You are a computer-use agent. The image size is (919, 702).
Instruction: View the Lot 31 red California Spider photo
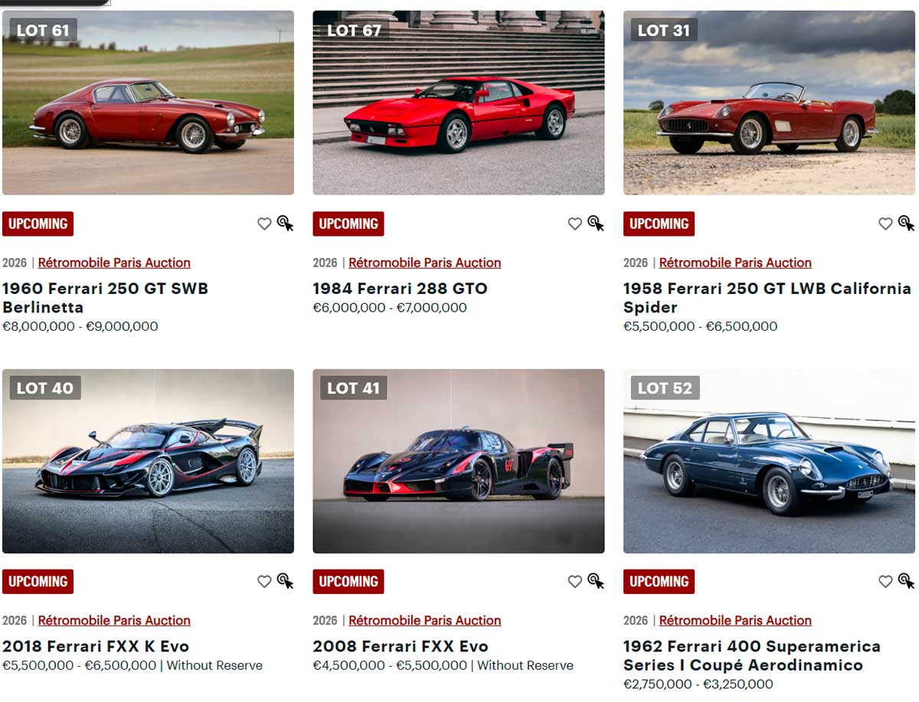(769, 103)
